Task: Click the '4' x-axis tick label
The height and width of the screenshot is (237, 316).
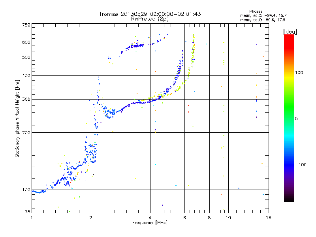Action: (150, 218)
